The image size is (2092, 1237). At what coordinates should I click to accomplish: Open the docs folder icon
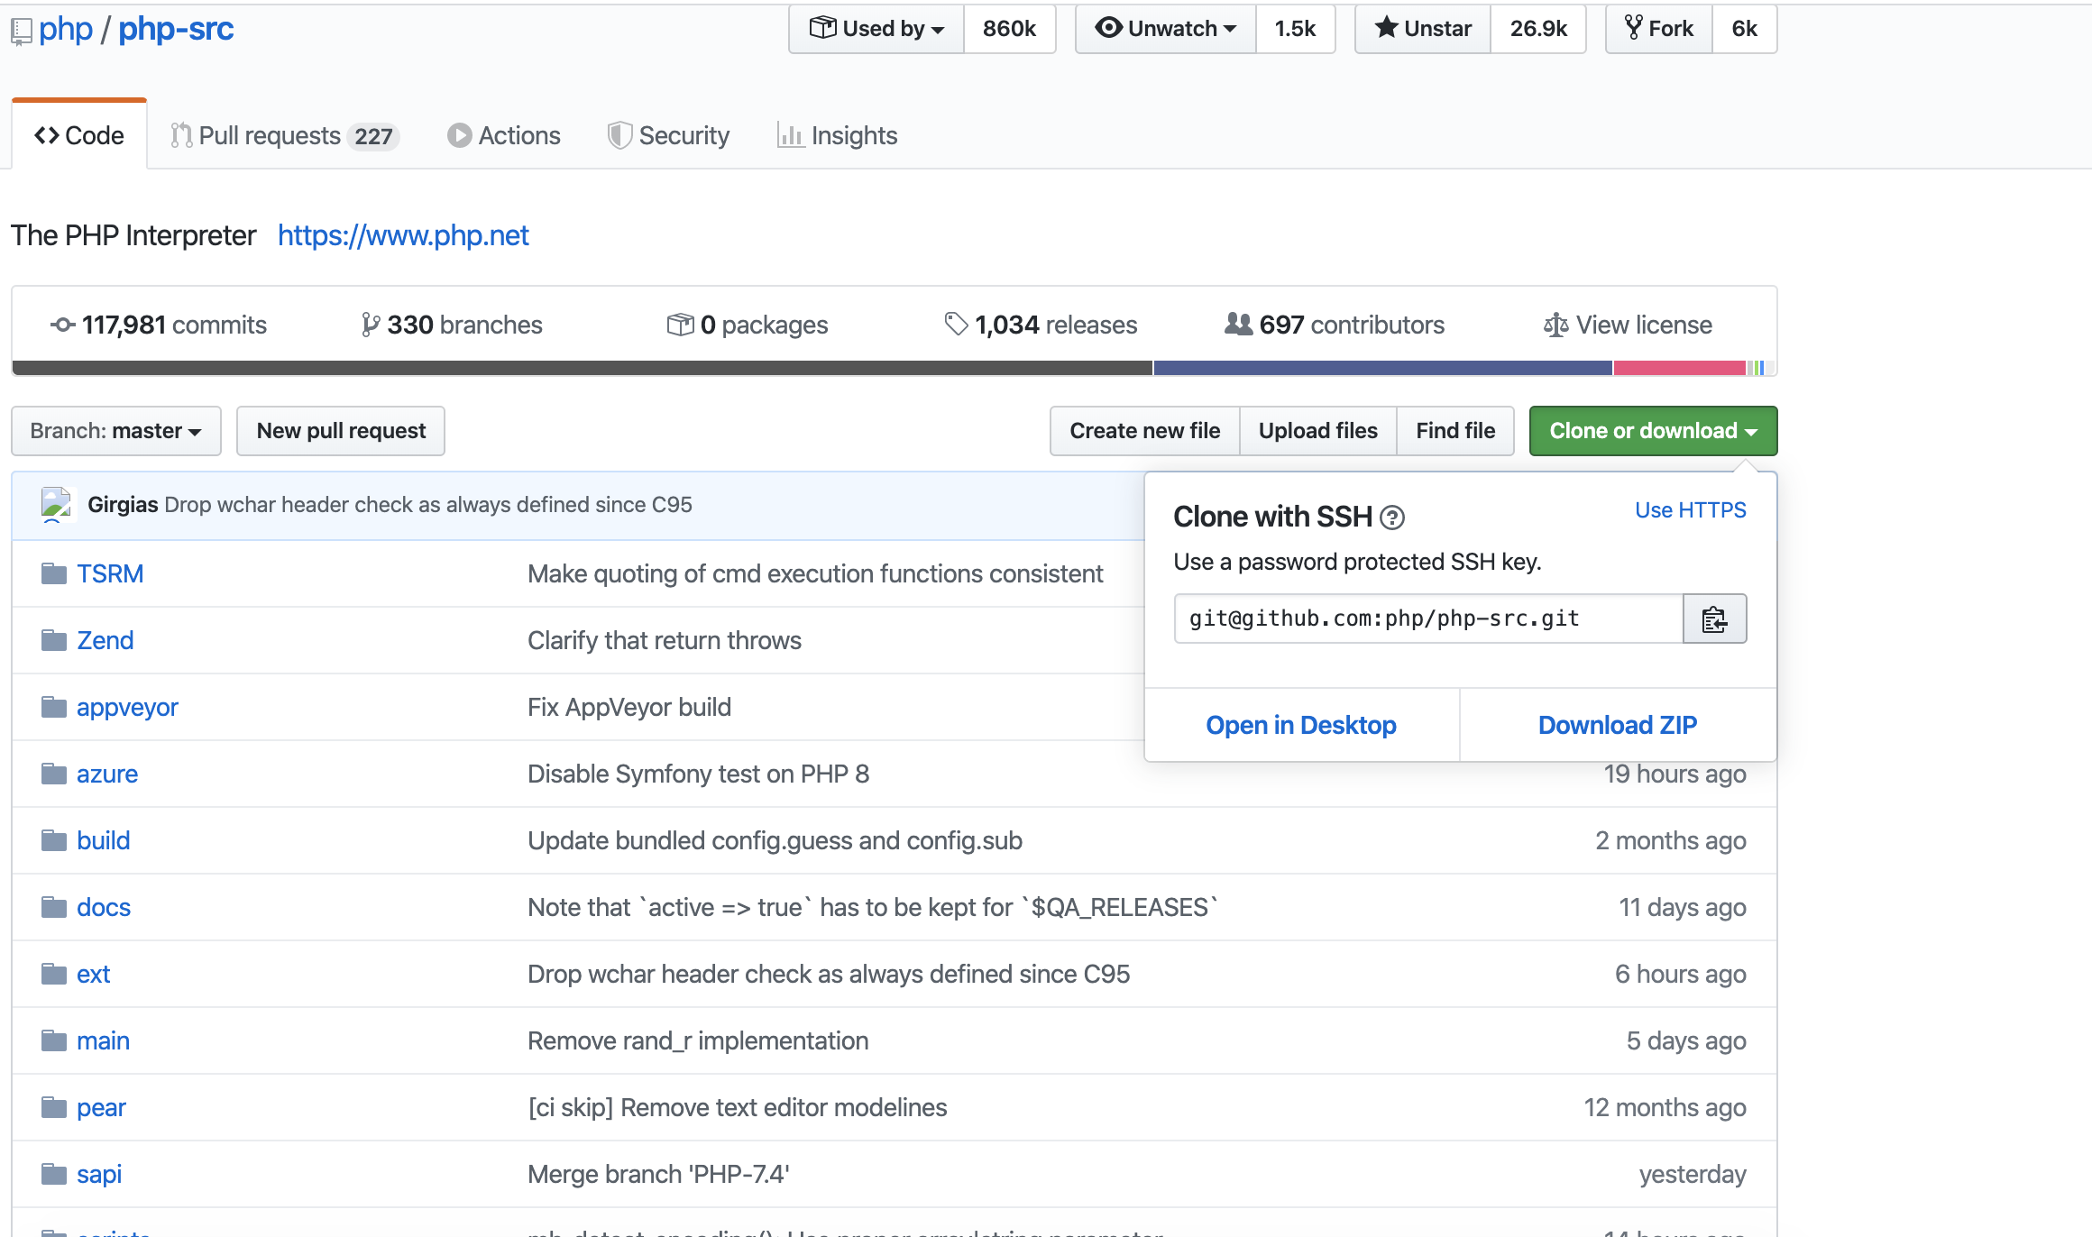(54, 907)
